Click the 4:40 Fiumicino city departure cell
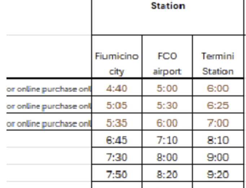This screenshot has height=188, width=246. click(117, 89)
